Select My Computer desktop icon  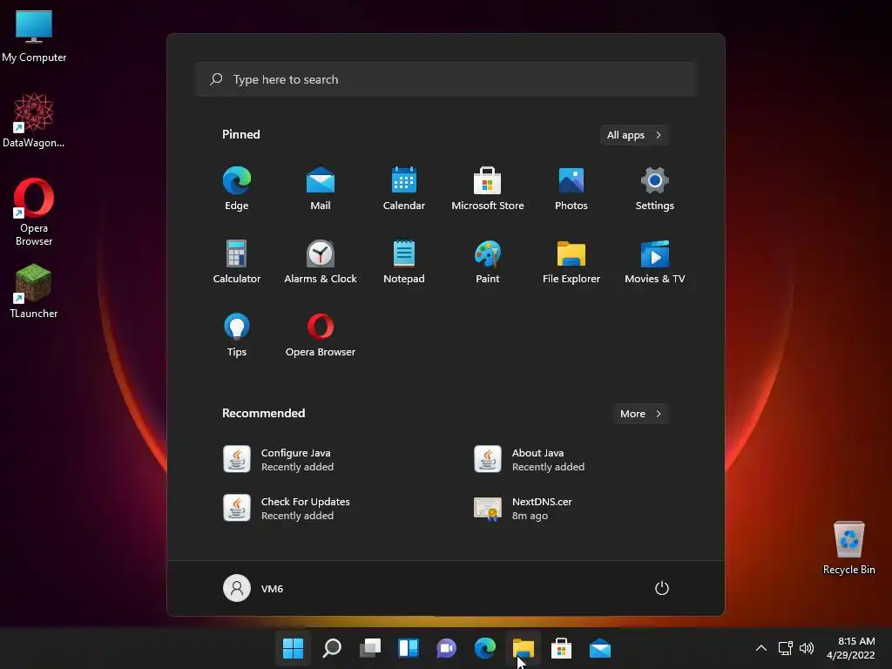pos(34,37)
